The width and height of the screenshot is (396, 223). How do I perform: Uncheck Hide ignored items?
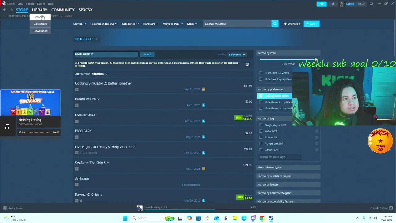pos(260,96)
